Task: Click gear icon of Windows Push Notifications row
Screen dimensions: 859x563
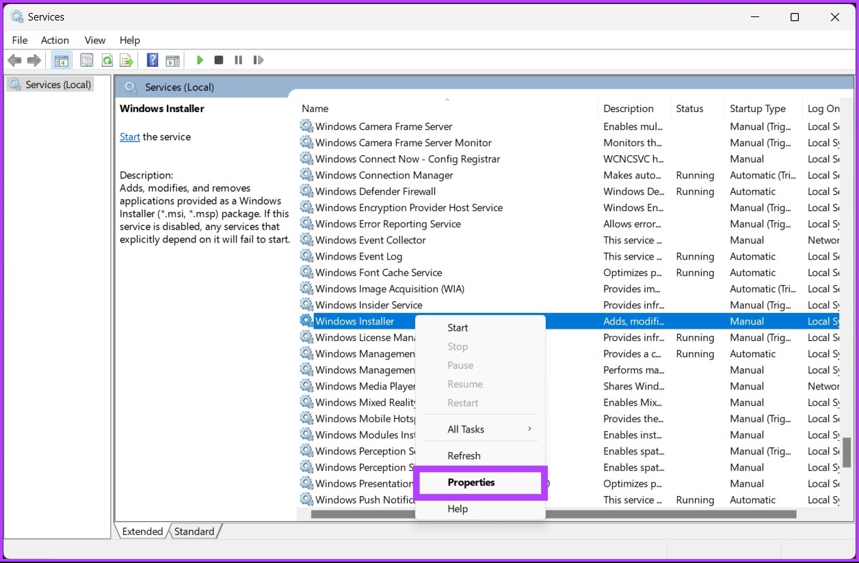Action: [x=306, y=499]
